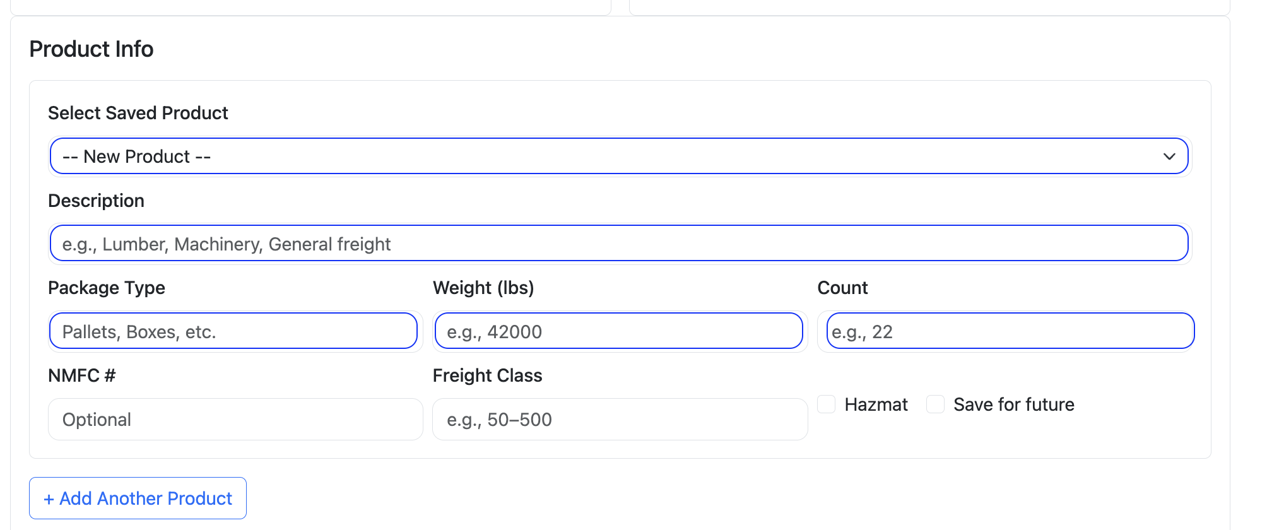Click the Product Info heading
The image size is (1267, 530).
click(x=90, y=49)
